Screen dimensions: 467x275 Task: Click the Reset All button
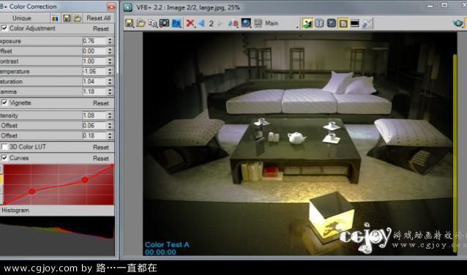click(x=99, y=18)
